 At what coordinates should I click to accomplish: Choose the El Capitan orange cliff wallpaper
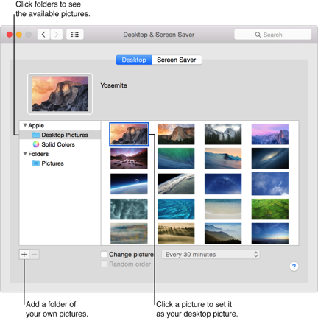coord(176,134)
